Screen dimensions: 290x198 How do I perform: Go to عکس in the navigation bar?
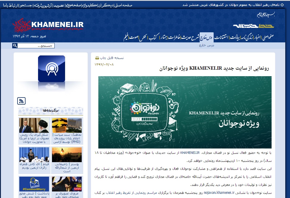pos(144,37)
